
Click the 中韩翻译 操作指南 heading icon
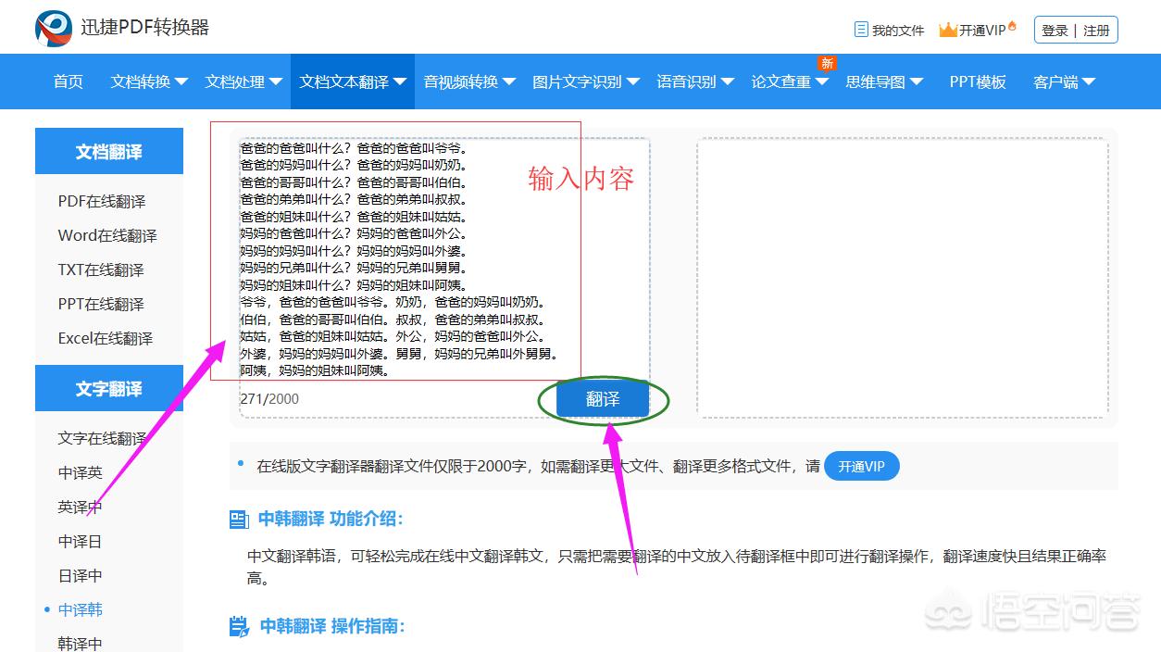[239, 627]
